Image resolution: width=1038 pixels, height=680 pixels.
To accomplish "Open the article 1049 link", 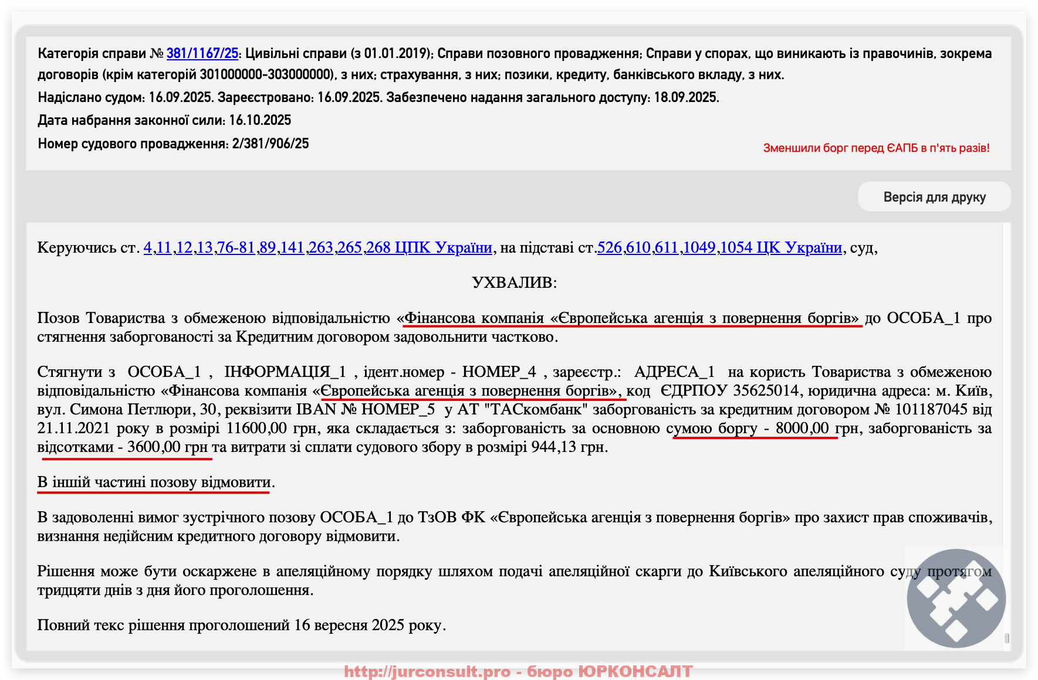I will [699, 248].
